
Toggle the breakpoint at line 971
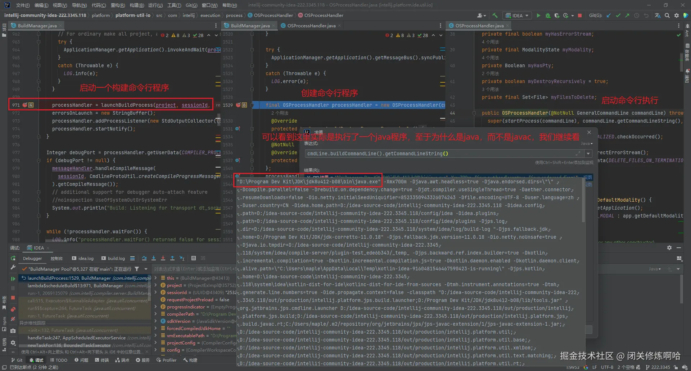(x=25, y=105)
